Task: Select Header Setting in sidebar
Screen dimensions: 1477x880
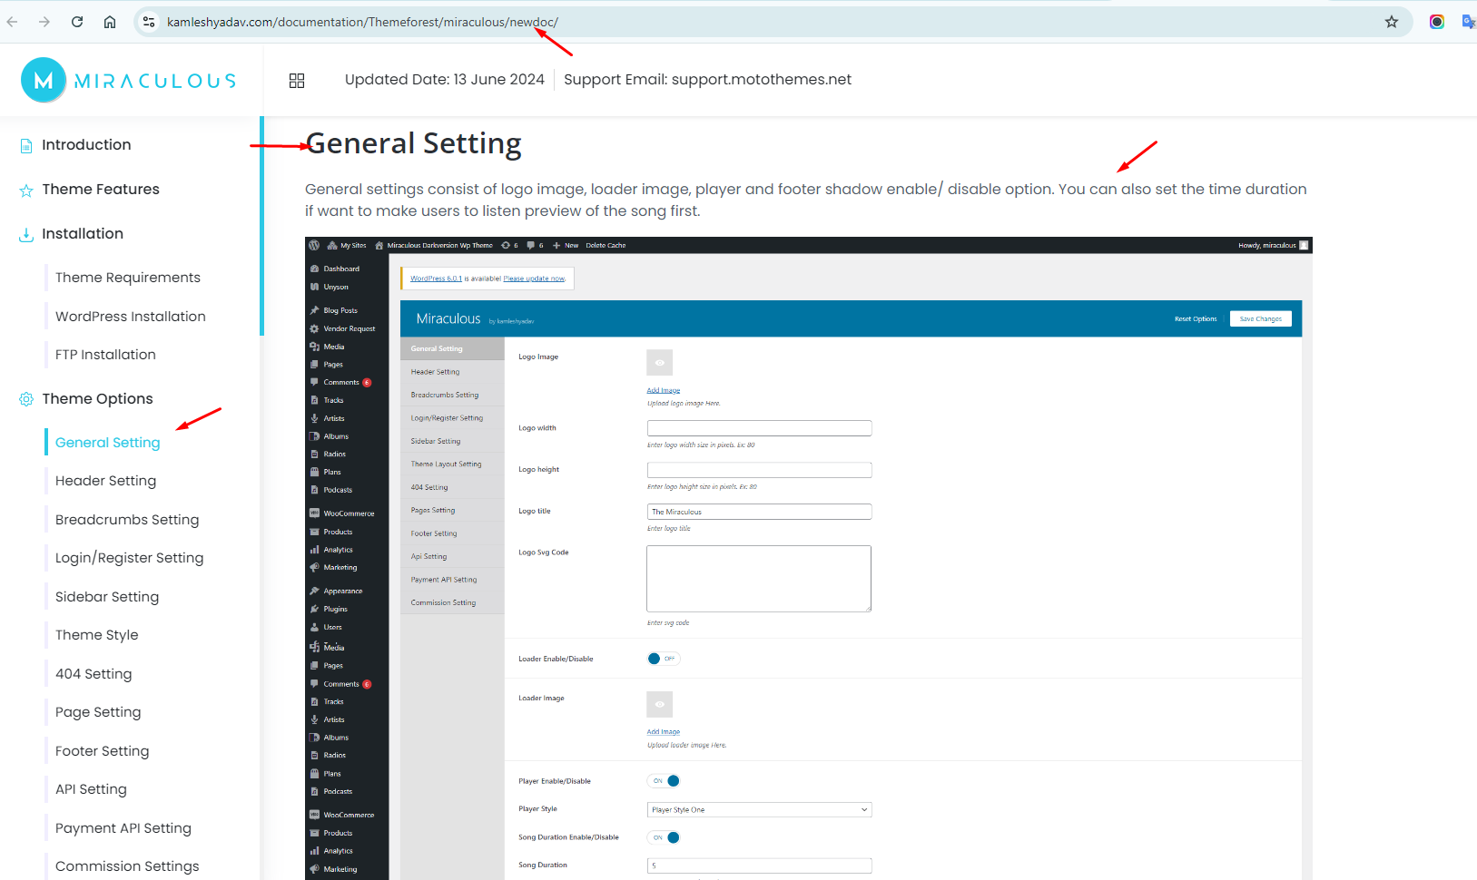Action: (105, 481)
